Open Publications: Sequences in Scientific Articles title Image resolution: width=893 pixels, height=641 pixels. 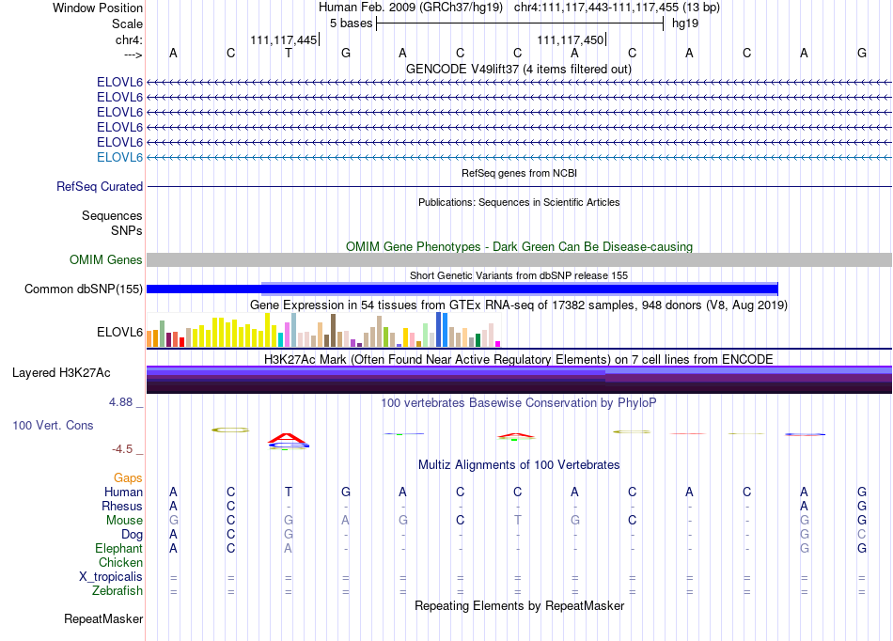pos(519,202)
